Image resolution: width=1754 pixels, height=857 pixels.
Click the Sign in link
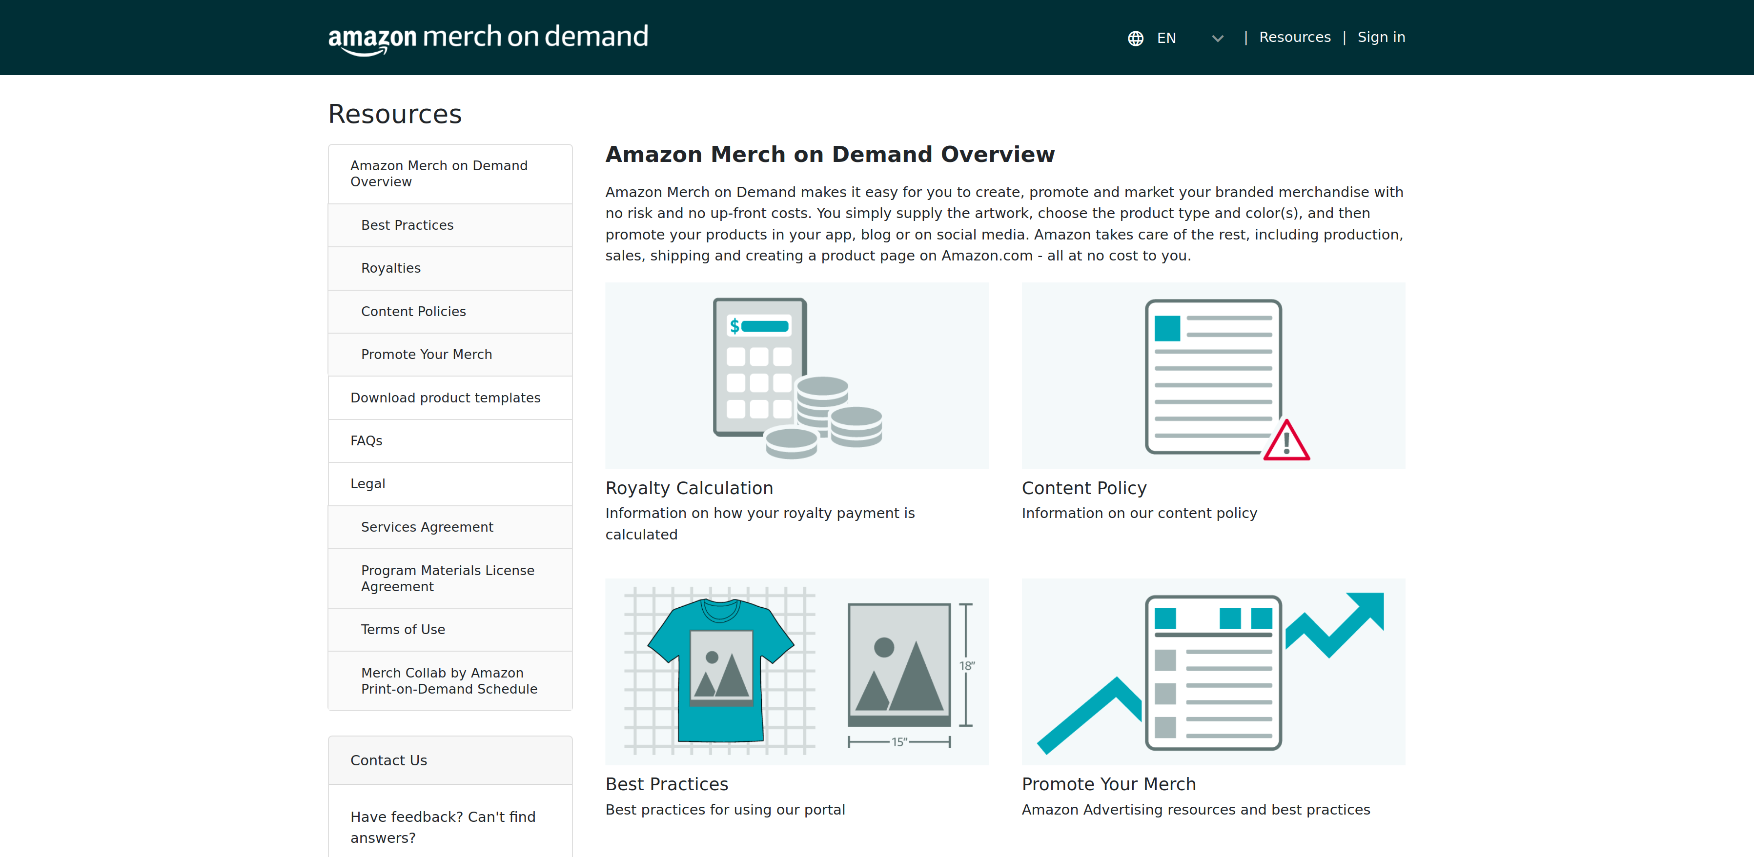pos(1381,37)
